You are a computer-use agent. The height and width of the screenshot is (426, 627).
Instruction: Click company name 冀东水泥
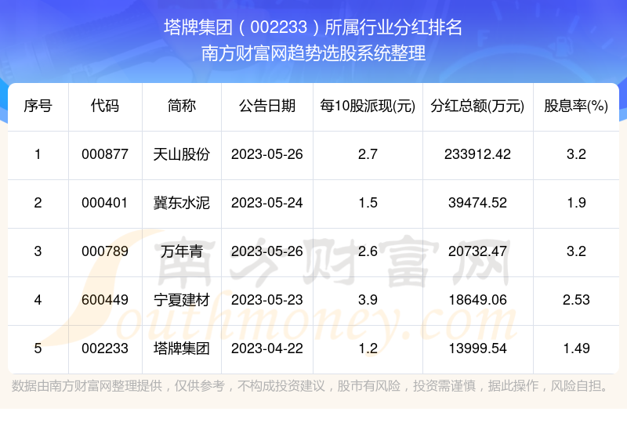(x=182, y=203)
